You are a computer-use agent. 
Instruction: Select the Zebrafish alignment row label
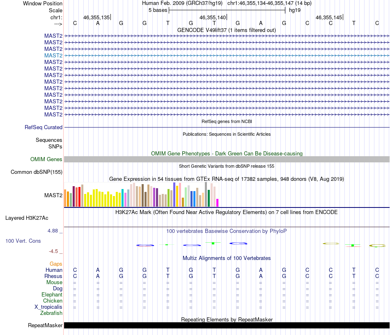point(51,313)
